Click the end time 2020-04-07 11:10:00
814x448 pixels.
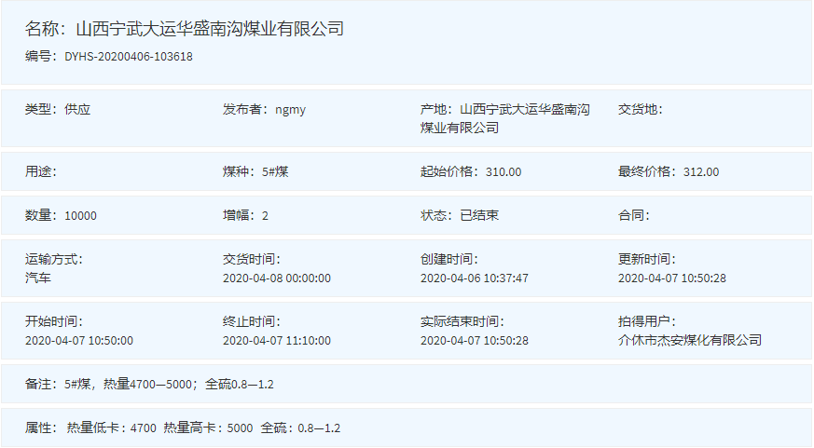tap(277, 341)
